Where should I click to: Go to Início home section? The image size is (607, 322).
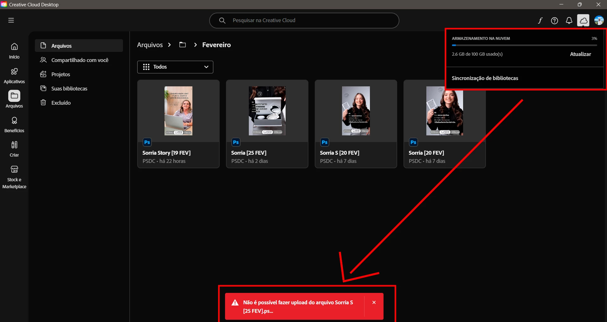[x=14, y=51]
